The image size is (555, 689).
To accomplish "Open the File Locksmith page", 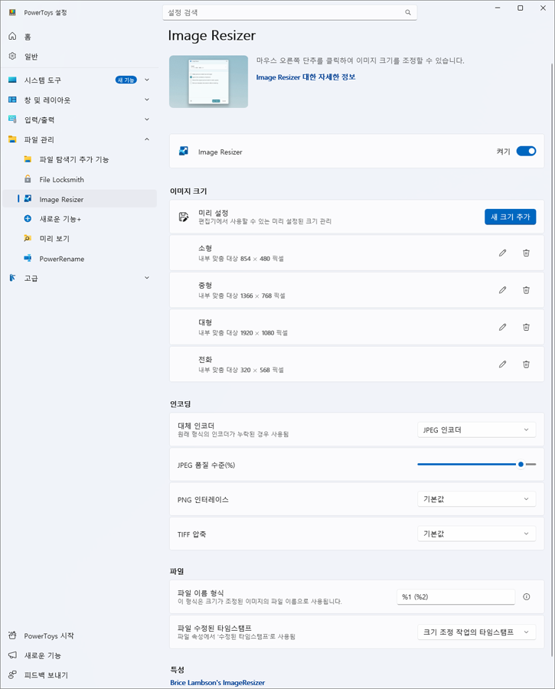I will [x=80, y=179].
